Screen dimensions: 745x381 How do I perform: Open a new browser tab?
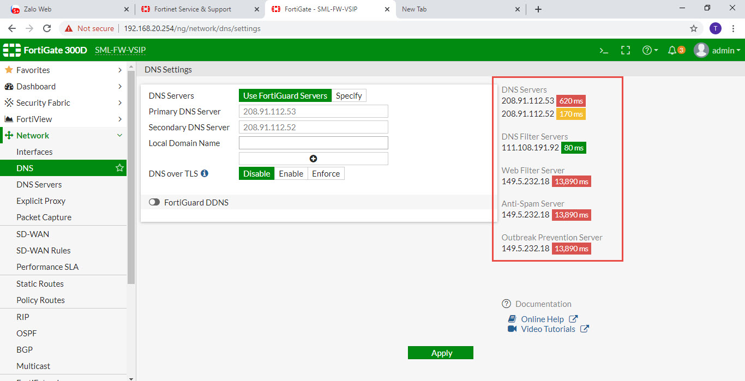[538, 9]
